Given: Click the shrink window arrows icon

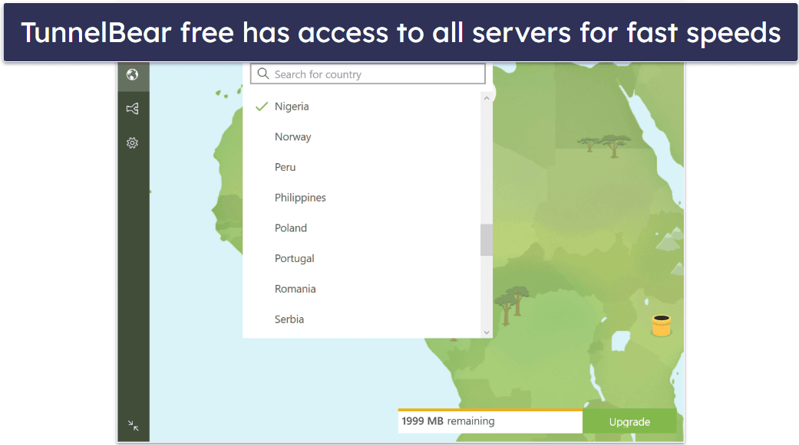Looking at the screenshot, I should (133, 425).
